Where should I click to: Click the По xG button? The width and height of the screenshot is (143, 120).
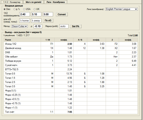point(48,20)
